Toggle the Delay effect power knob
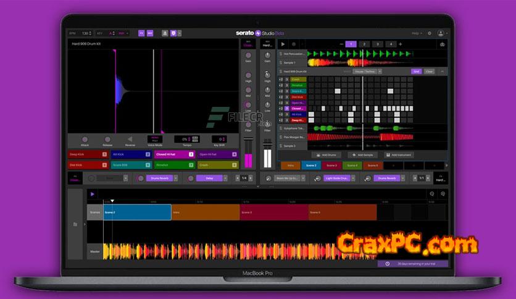 tap(191, 178)
